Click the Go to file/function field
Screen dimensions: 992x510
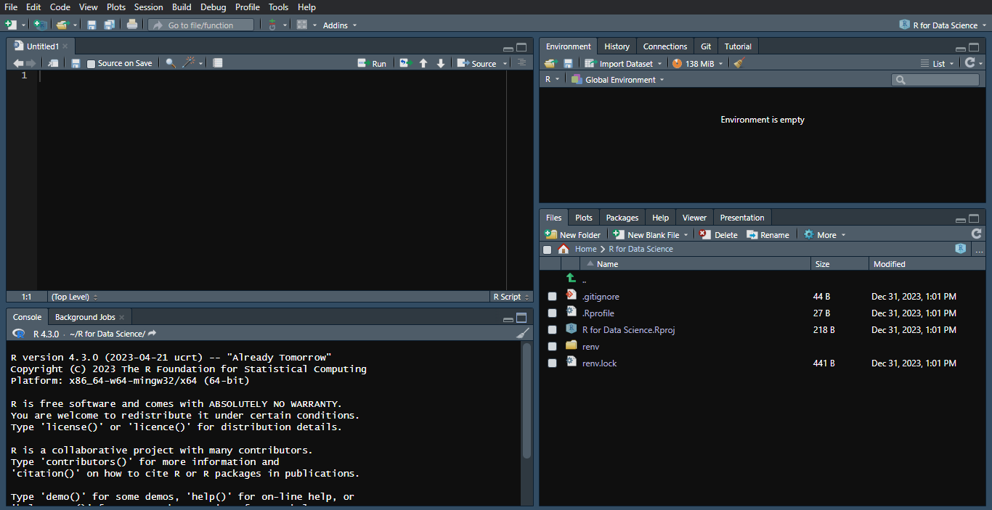pyautogui.click(x=201, y=25)
